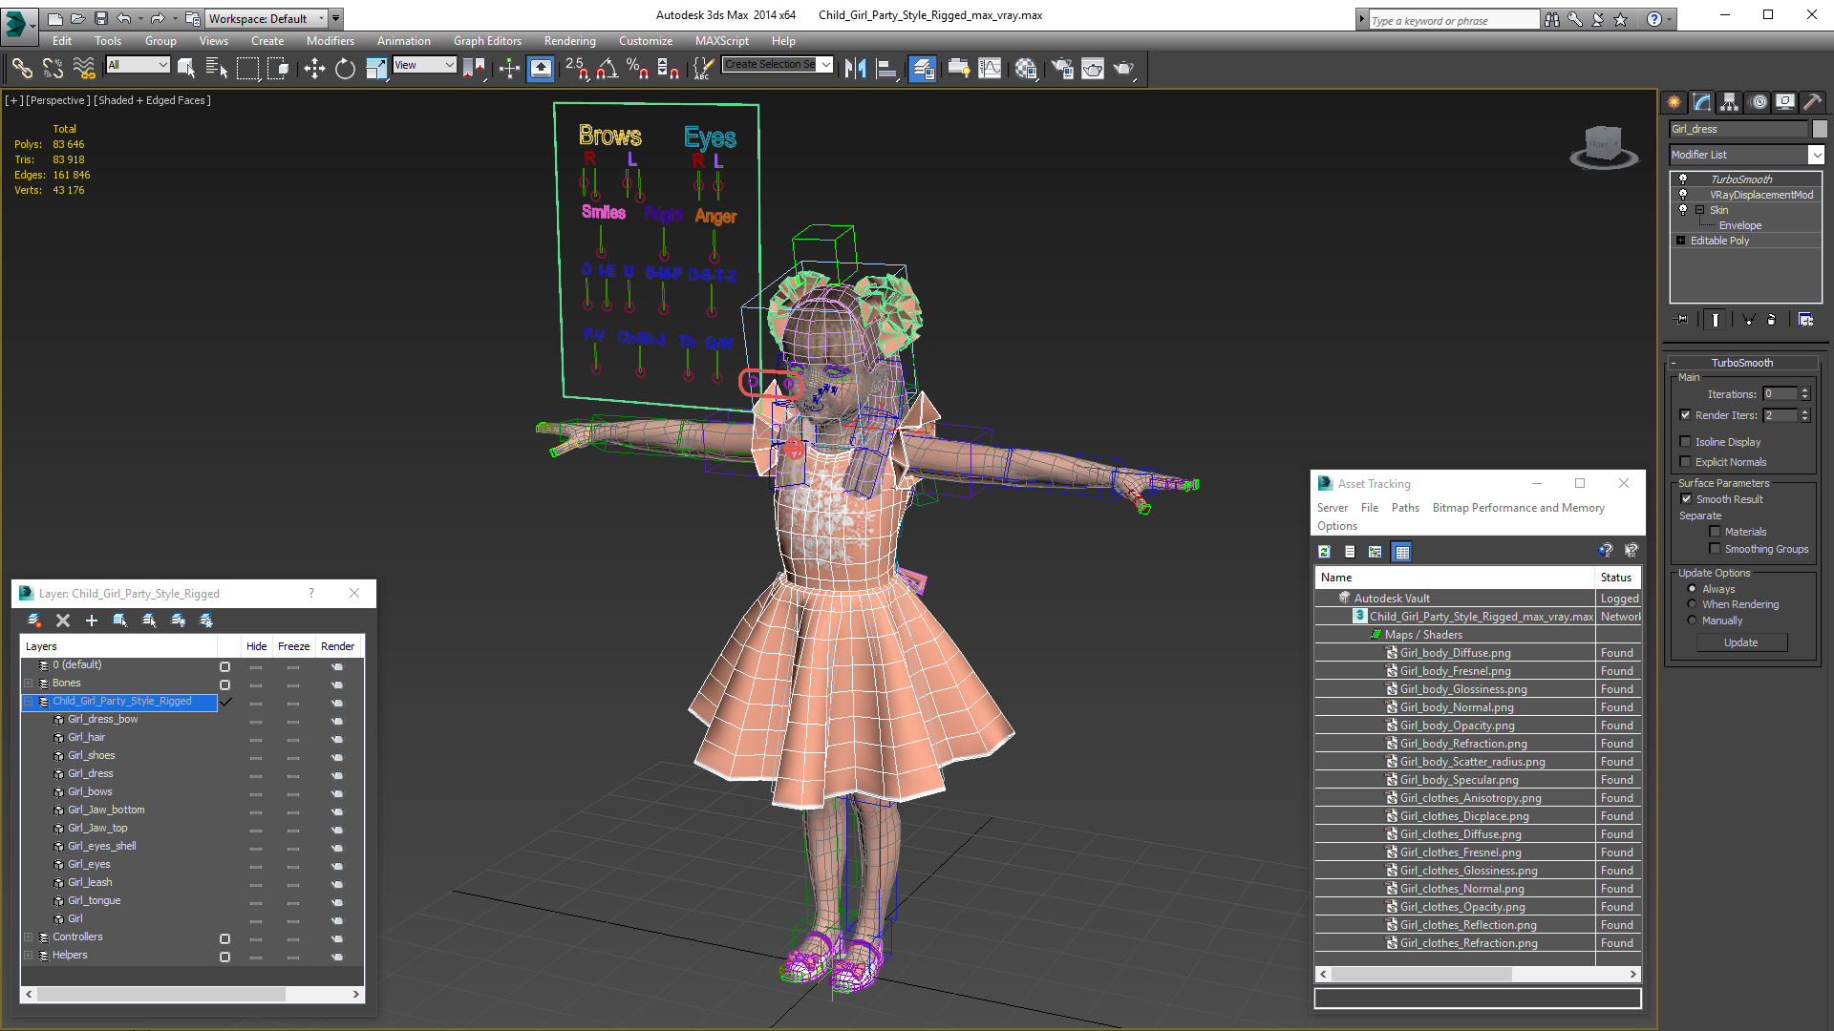1834x1031 pixels.
Task: Click Configure Modifier Sets icon
Action: tap(1805, 320)
